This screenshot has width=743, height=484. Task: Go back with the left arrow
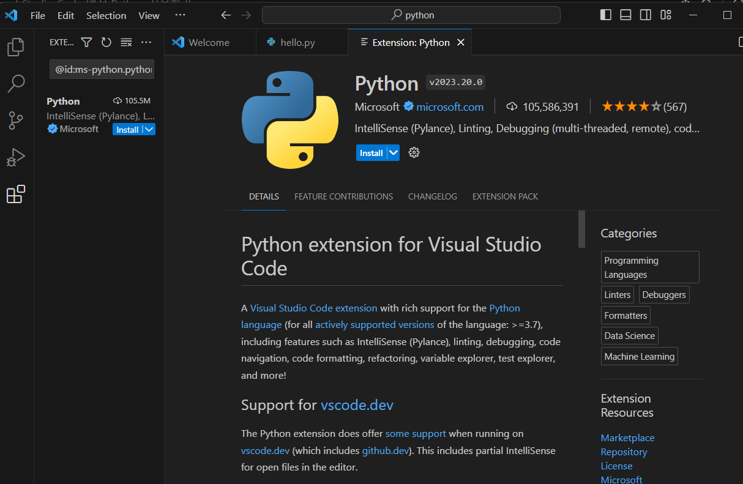226,15
